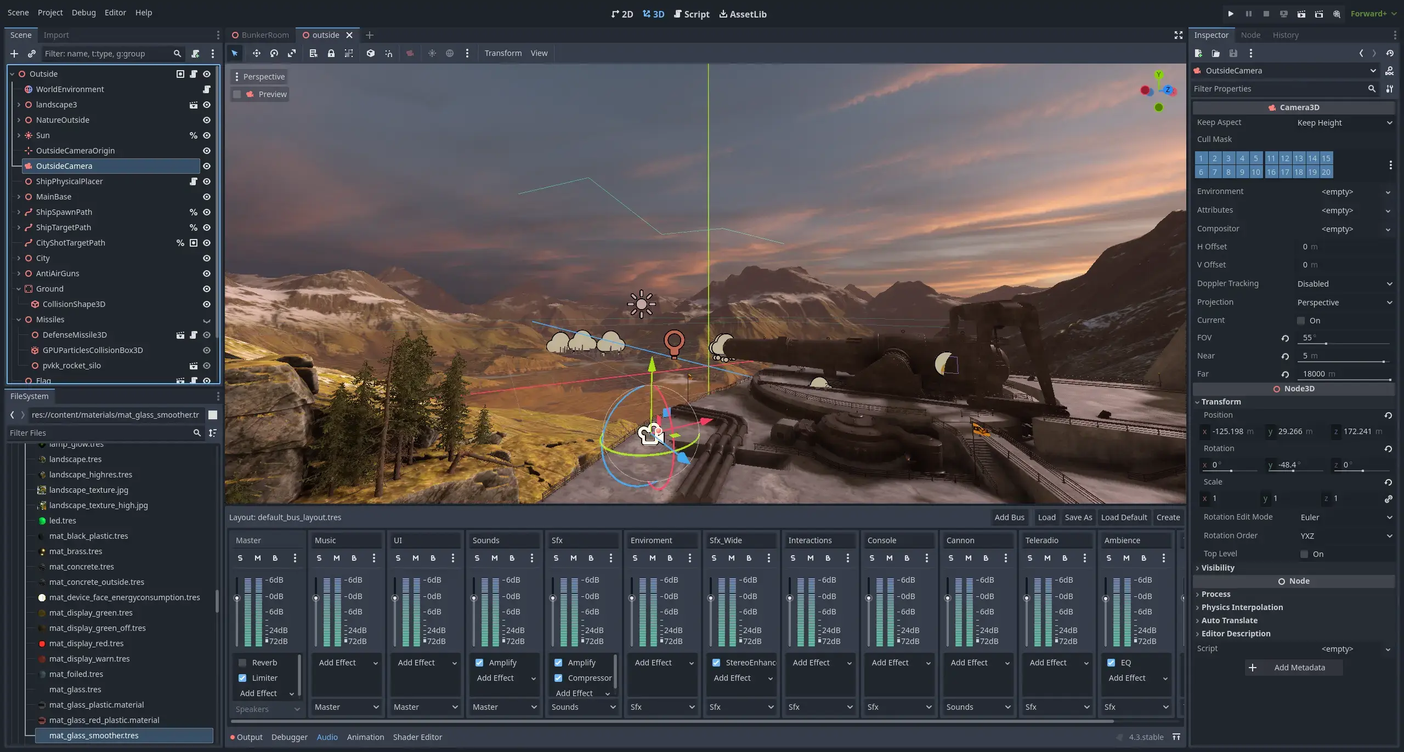The image size is (1404, 752).
Task: Toggle visibility of Sun node
Action: click(207, 135)
